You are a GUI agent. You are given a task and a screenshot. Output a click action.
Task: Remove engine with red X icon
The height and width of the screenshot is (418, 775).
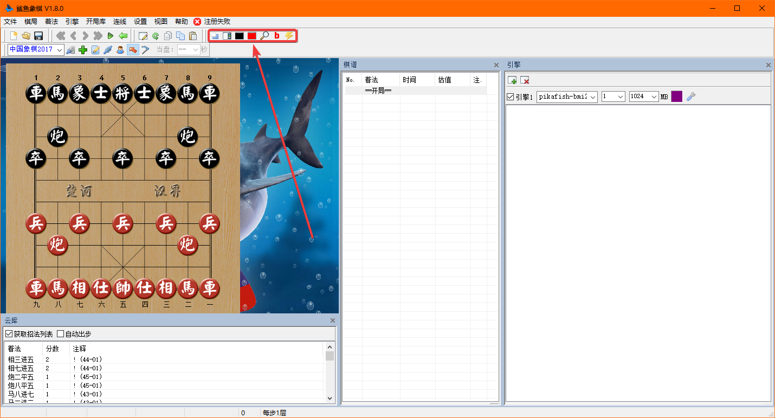(x=525, y=80)
